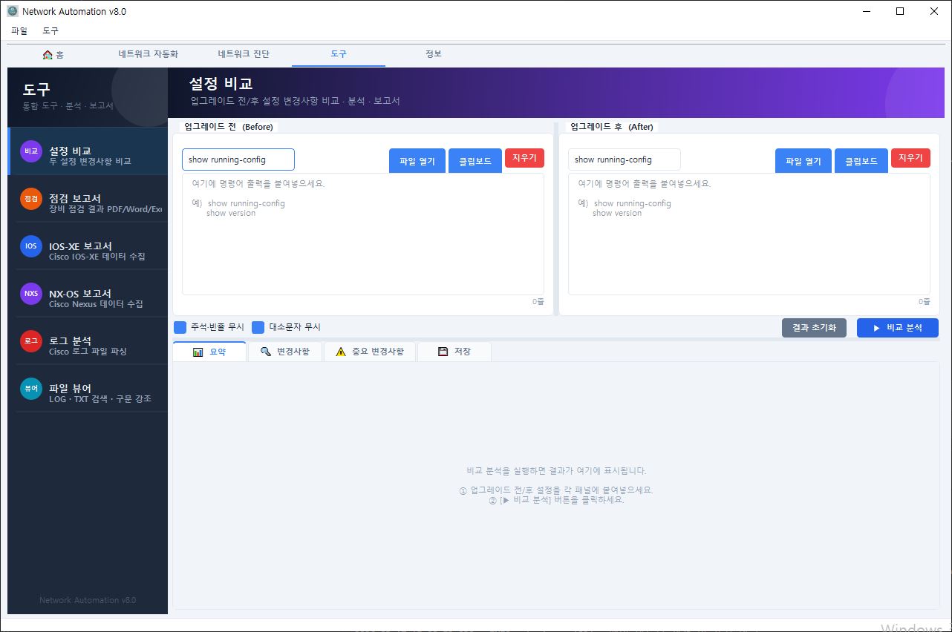Viewport: 952px width, 632px height.
Task: Click 클립보드 in the After panel
Action: 861,160
